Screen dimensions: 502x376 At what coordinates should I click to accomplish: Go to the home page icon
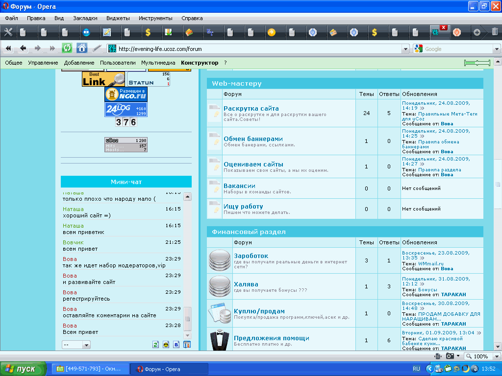[x=82, y=48]
